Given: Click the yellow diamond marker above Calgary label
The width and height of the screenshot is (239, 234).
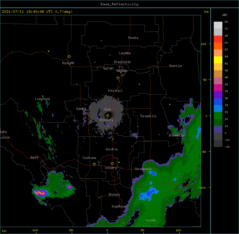Looking at the screenshot, I should tap(112, 164).
